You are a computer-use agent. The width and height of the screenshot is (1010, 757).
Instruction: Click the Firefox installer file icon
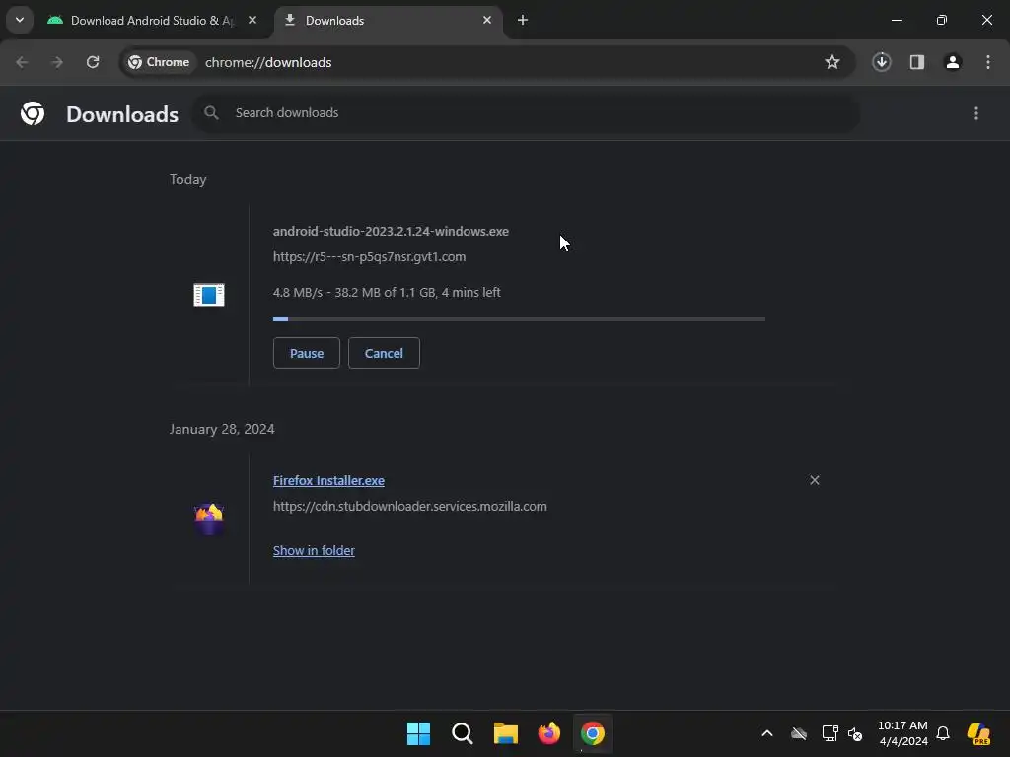209,518
